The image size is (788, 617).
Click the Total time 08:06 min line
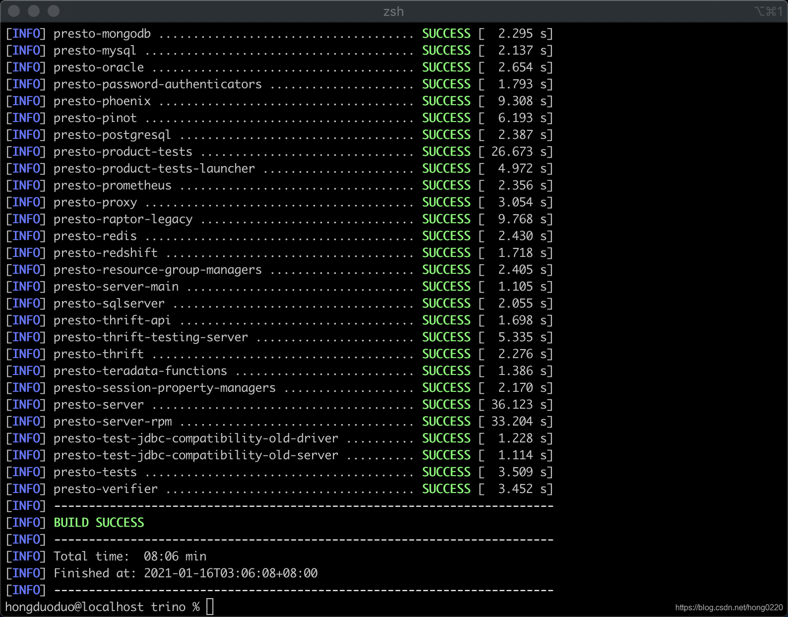click(130, 556)
